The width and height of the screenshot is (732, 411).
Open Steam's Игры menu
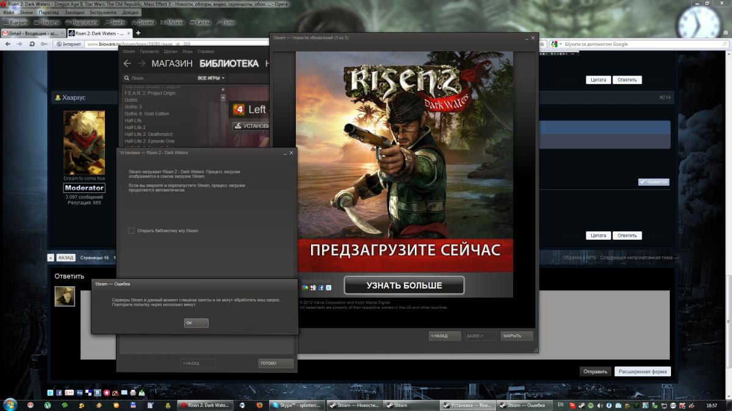click(x=187, y=52)
